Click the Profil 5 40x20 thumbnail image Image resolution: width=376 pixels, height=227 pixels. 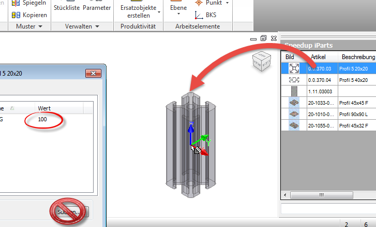294,80
